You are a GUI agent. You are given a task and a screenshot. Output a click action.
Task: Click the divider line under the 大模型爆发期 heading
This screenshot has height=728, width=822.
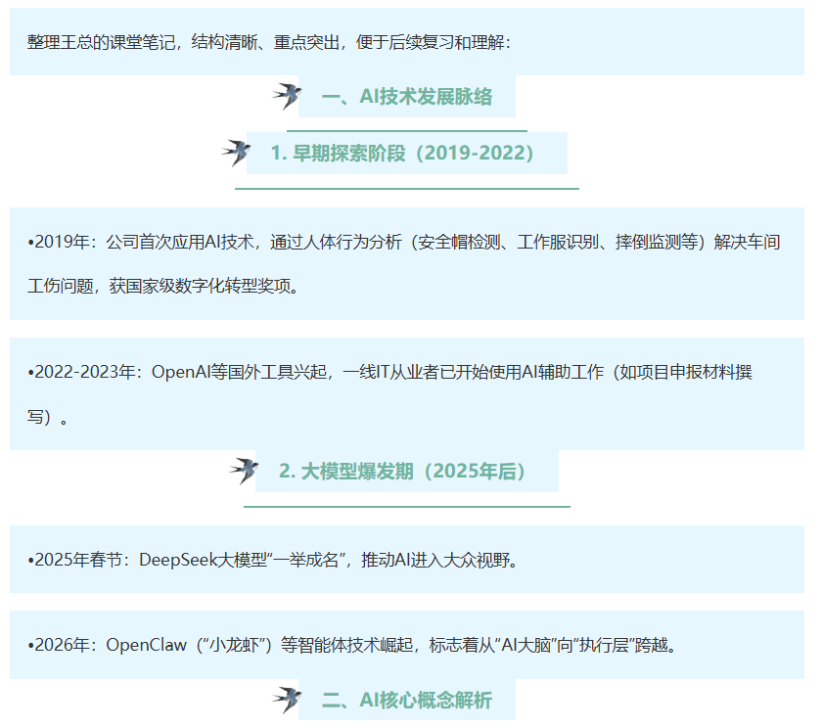click(406, 507)
